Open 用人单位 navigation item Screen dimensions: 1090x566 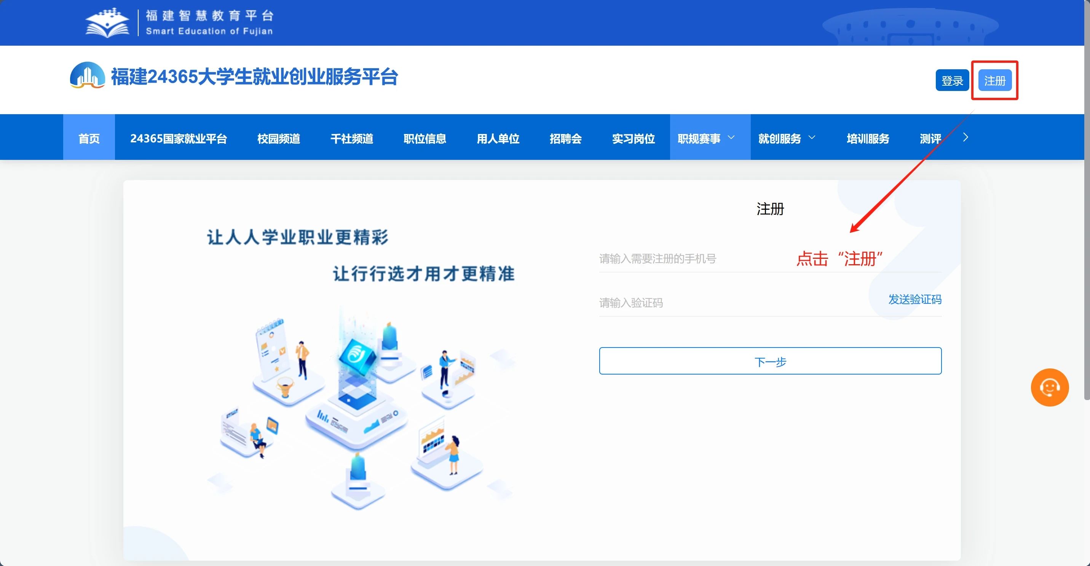[x=498, y=138]
